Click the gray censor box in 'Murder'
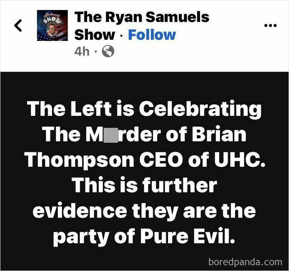Image resolution: width=289 pixels, height=271 pixels. (x=111, y=135)
